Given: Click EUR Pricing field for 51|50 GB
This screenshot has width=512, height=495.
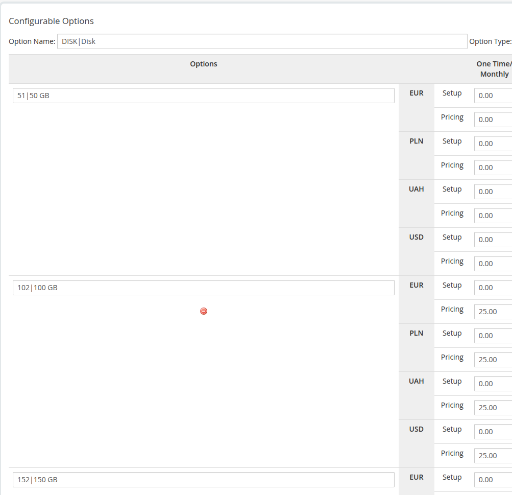Looking at the screenshot, I should pyautogui.click(x=493, y=120).
